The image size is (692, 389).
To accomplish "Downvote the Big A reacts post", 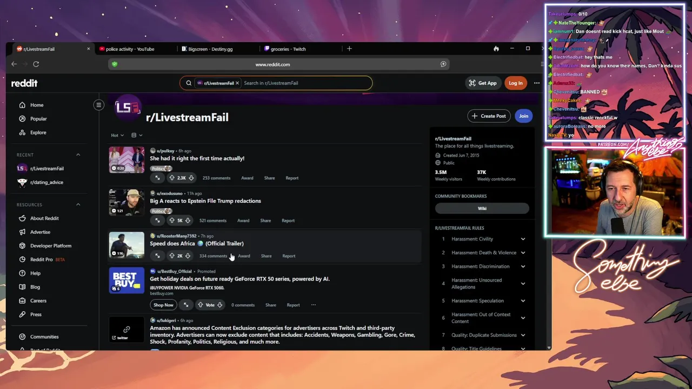I will tap(188, 220).
